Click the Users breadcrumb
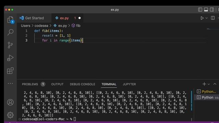This screenshot has height=123, width=219. pyautogui.click(x=26, y=26)
